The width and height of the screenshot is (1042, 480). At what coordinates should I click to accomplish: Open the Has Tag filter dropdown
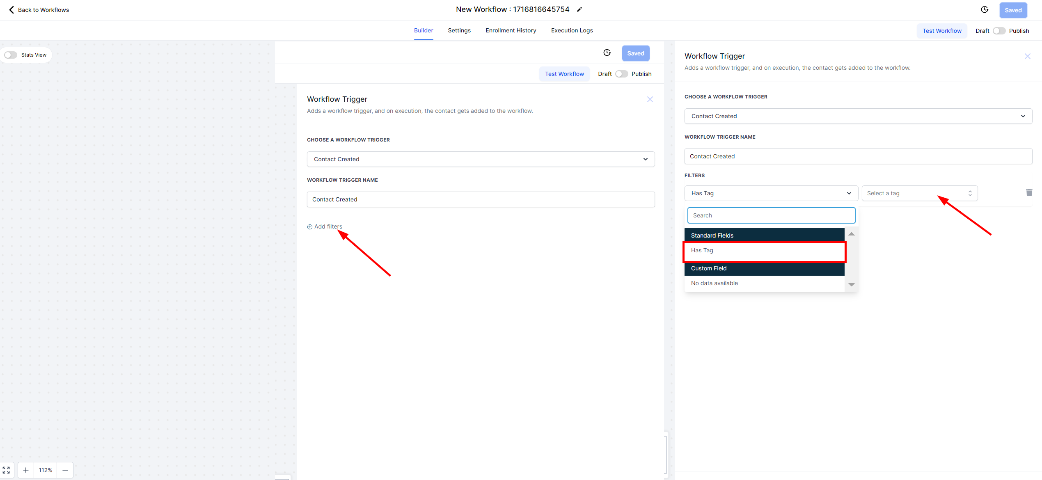point(771,193)
